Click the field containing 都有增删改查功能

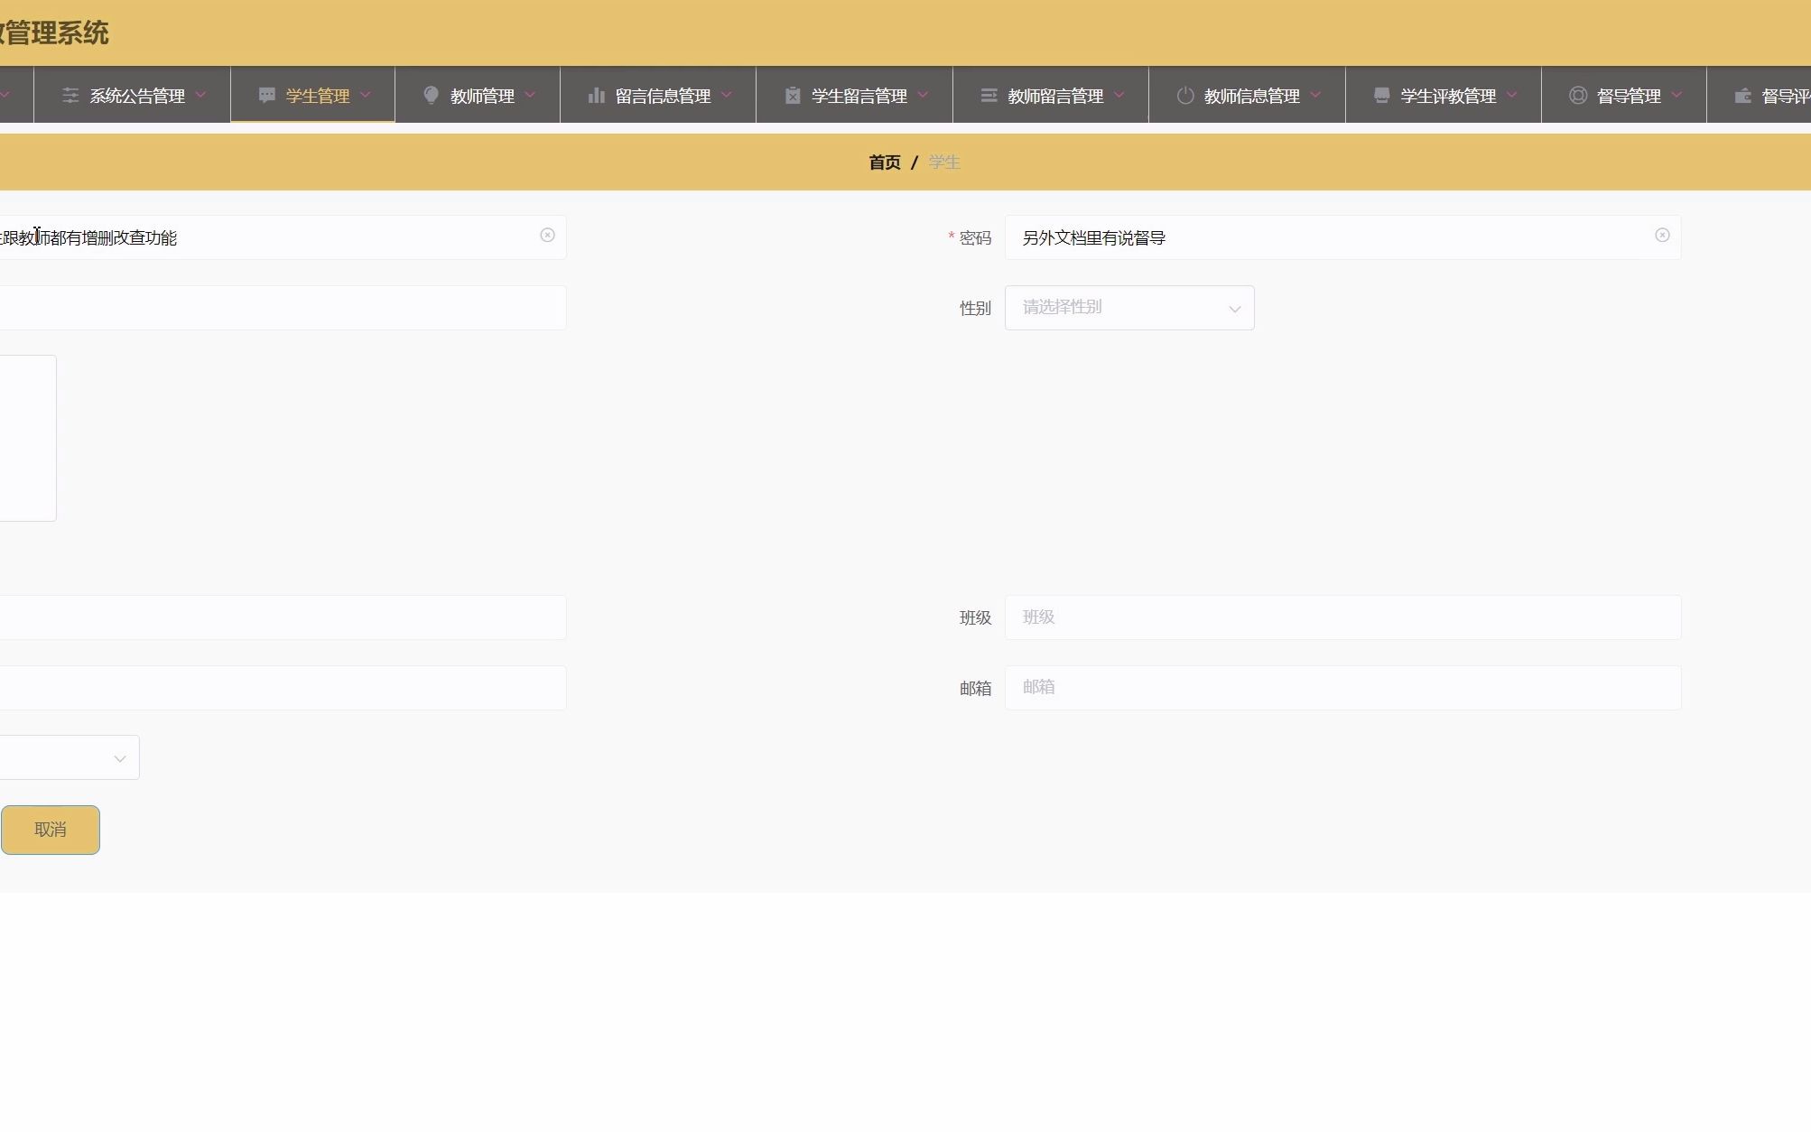[x=283, y=237]
